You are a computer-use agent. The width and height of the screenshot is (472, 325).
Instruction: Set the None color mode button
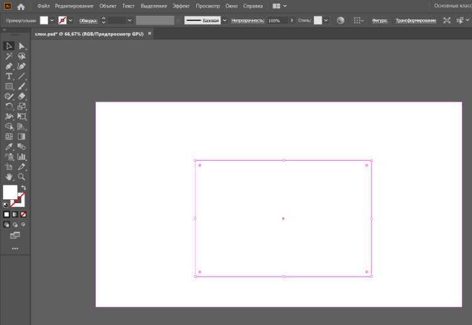coord(23,214)
